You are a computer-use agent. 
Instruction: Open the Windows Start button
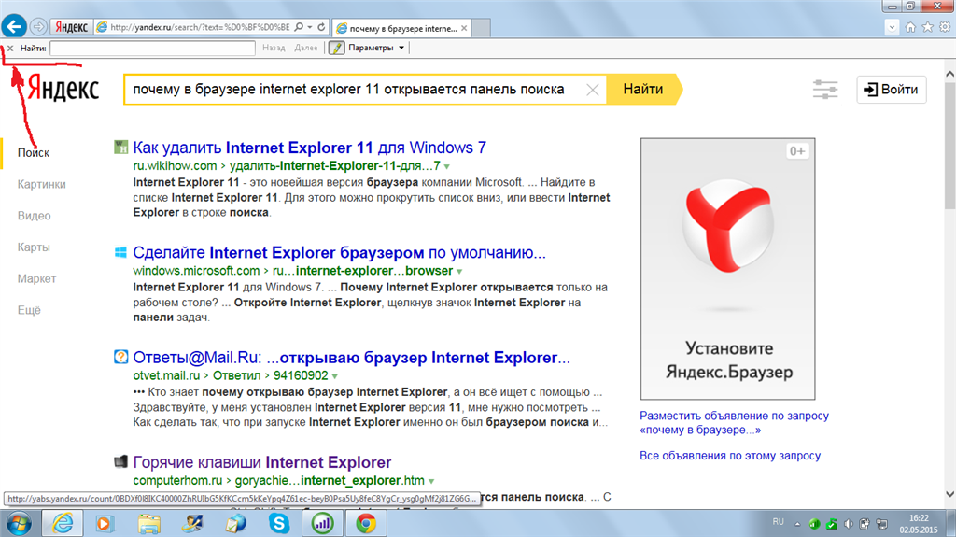point(19,524)
